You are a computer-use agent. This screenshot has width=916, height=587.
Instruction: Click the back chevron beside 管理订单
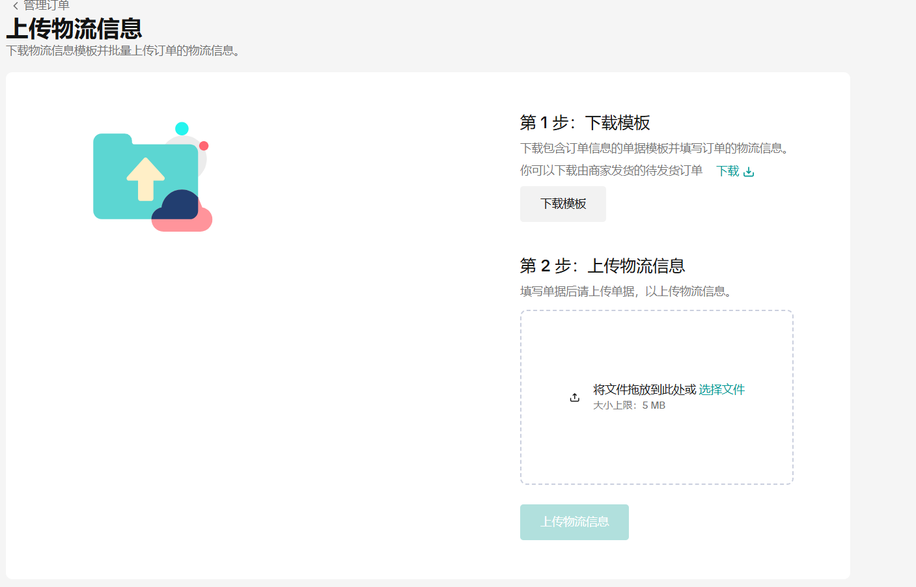16,6
